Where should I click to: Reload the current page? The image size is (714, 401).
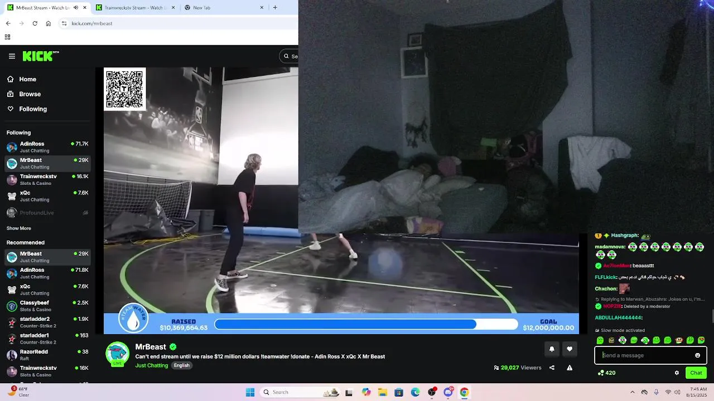(35, 23)
